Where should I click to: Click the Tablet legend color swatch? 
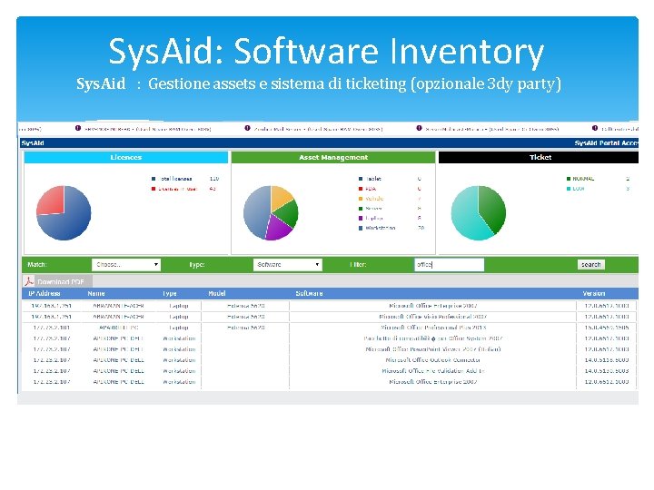[x=361, y=179]
